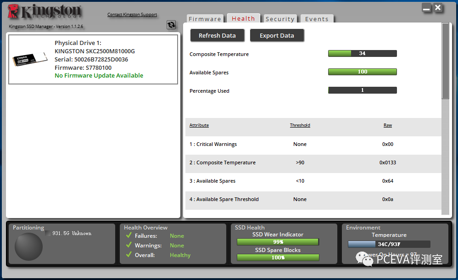Click the 'Environment' panel title
Screen dimensions: 458x280
tap(363, 227)
